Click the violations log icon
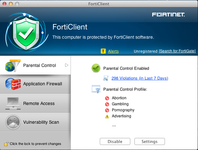This screenshot has width=198, height=150. 106,78
